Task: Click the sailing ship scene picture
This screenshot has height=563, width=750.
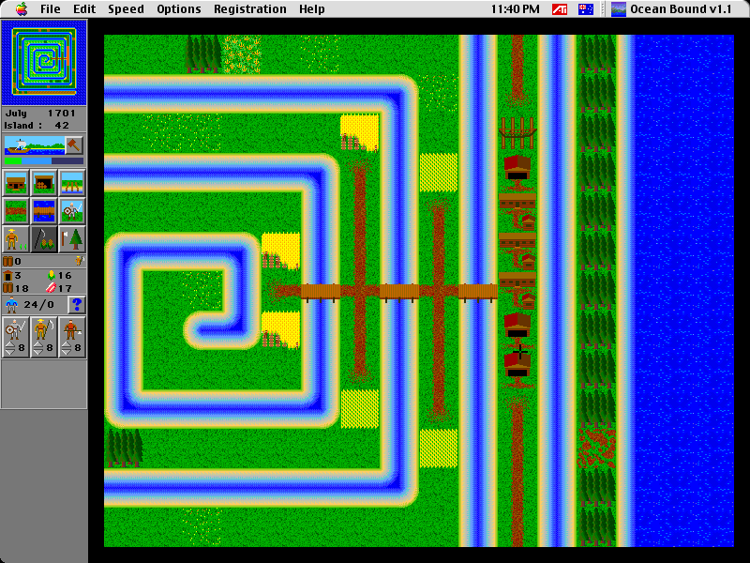Action: (x=35, y=145)
